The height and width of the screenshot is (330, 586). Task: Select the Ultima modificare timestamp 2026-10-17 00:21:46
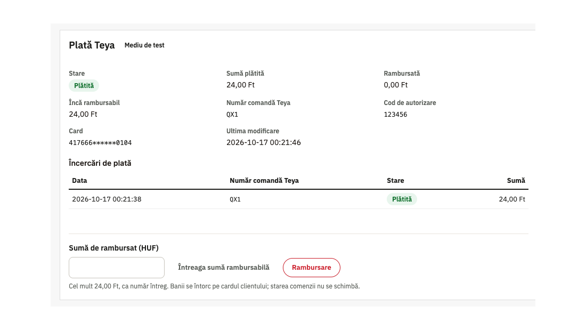(x=264, y=142)
